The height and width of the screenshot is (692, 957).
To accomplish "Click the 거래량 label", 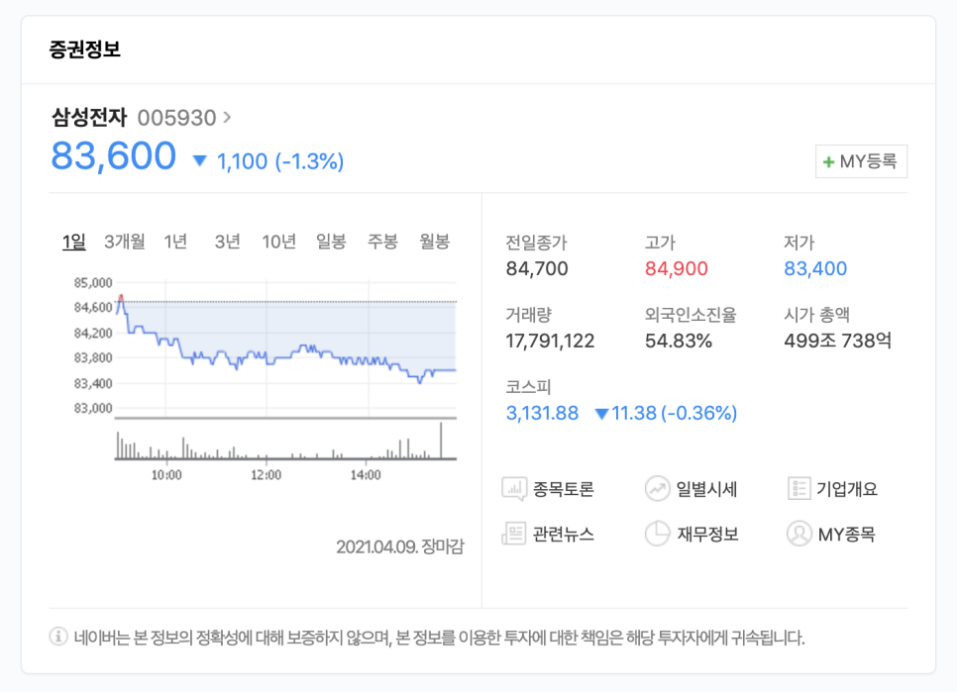I will [x=529, y=315].
